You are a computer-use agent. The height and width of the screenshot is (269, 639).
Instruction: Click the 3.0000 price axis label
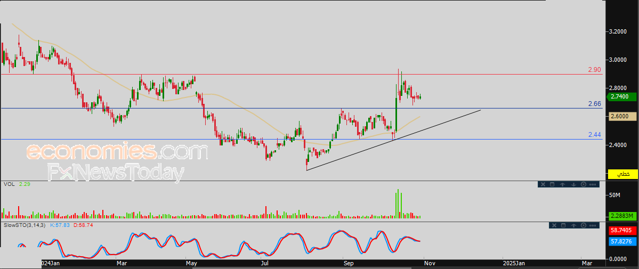tap(618, 60)
